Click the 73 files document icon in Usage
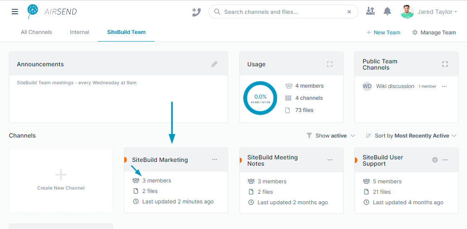Viewport: 467px width, 229px height. pos(288,110)
